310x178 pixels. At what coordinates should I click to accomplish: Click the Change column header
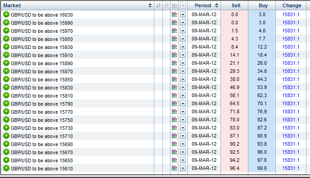[292, 5]
